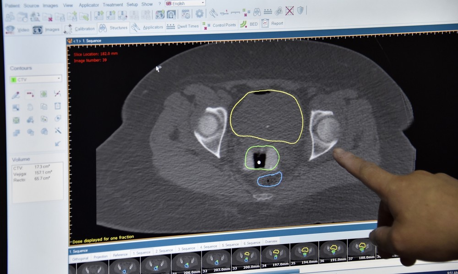Select the point-by-point contour drawing tool

tap(30, 94)
